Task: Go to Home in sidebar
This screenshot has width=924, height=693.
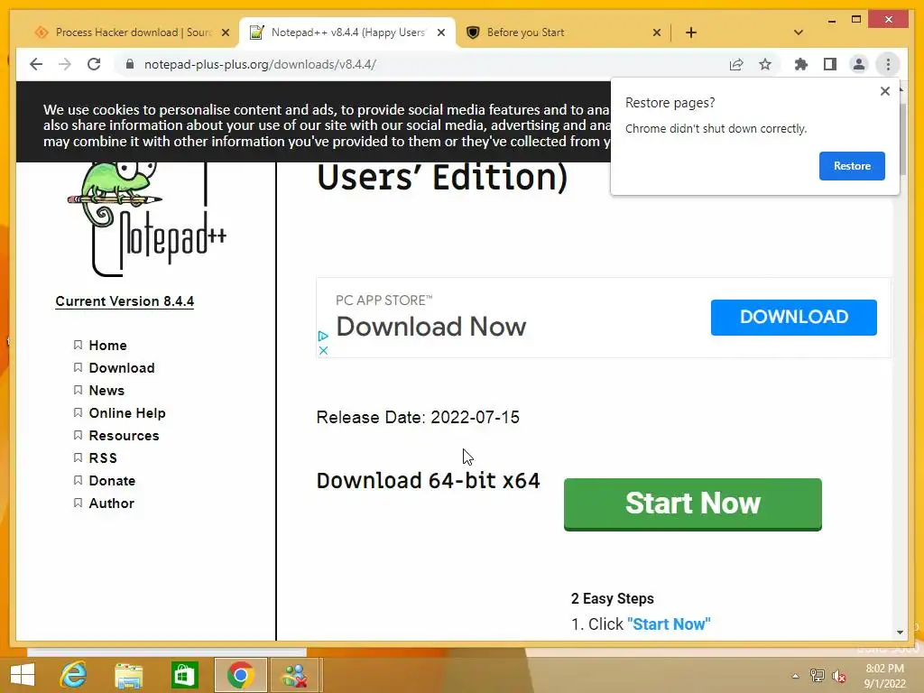Action: click(108, 346)
